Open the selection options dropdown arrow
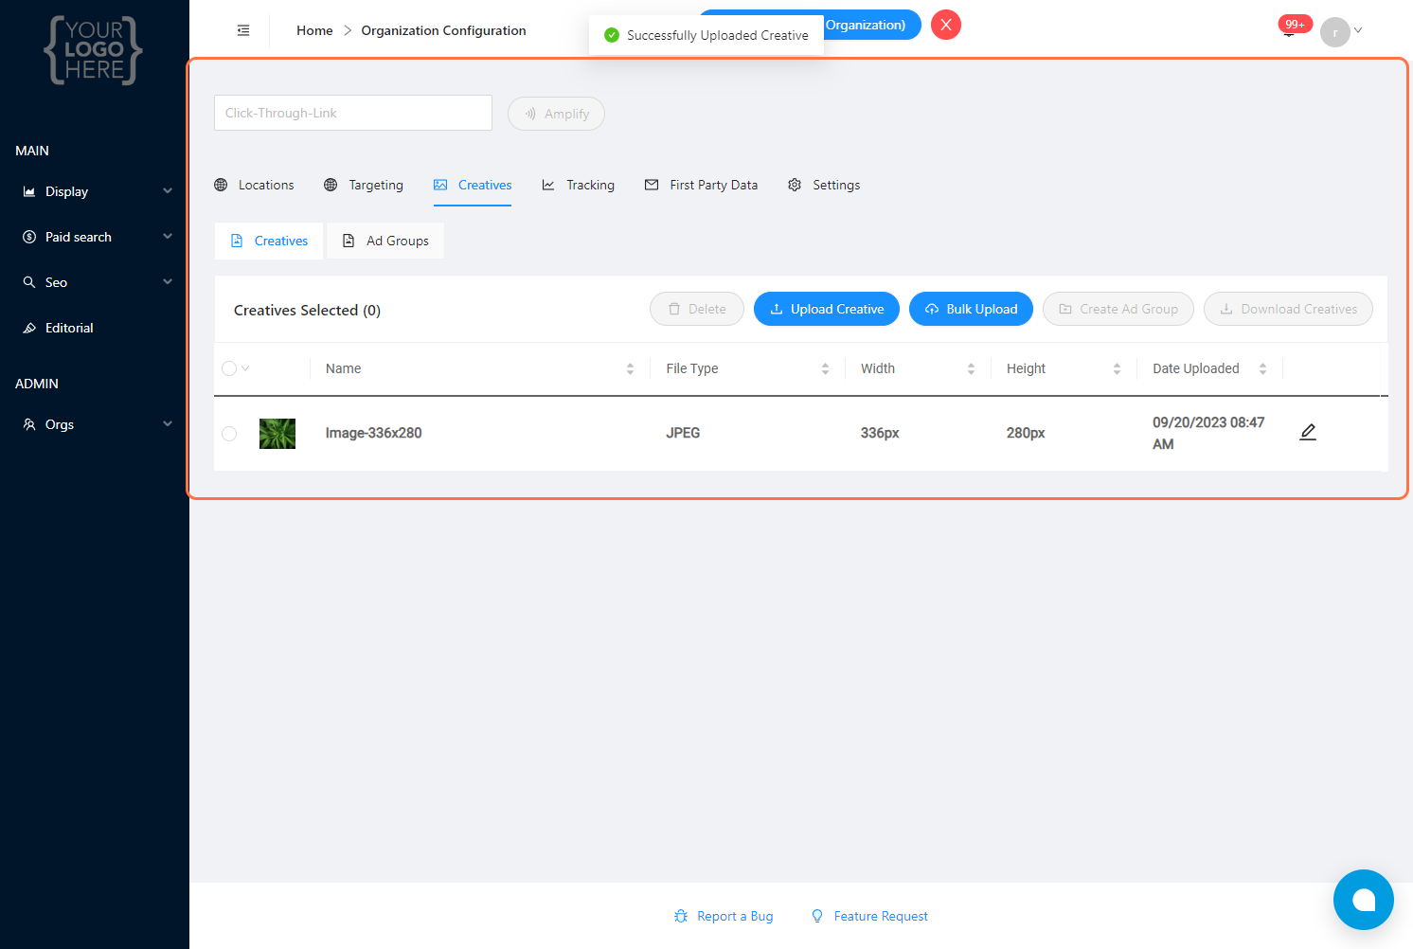Image resolution: width=1413 pixels, height=949 pixels. pos(245,368)
